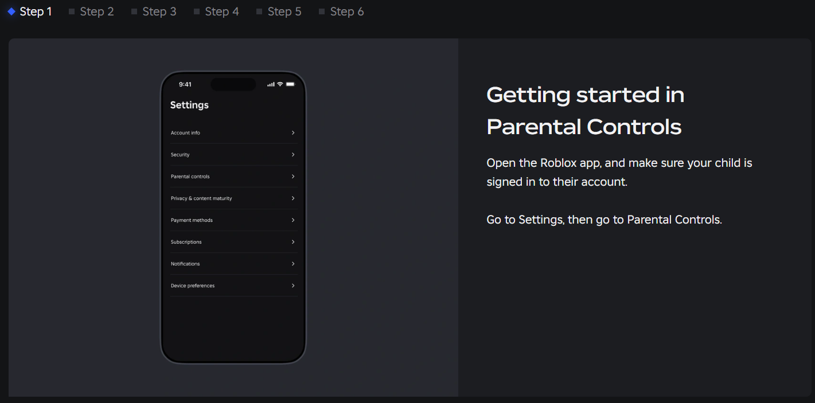
Task: Open Notifications settings in phone mockup
Action: coord(185,264)
